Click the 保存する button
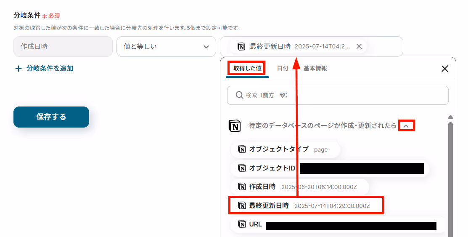The image size is (468, 237). pyautogui.click(x=51, y=117)
